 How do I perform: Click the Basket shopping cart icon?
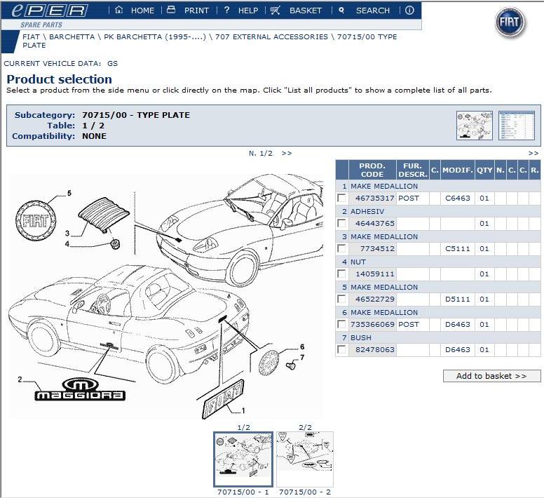click(x=275, y=11)
